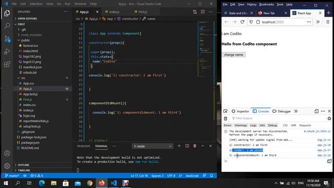Expand the TIMELINE section
The height and width of the screenshot is (188, 334).
(x=43, y=170)
